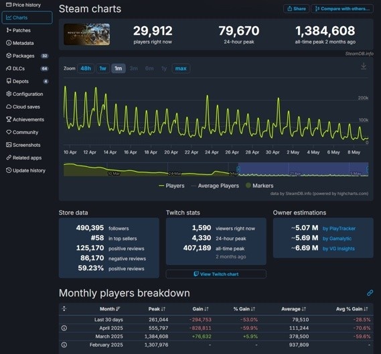The image size is (381, 354).
Task: Sort table by Gain column
Action: [x=200, y=309]
